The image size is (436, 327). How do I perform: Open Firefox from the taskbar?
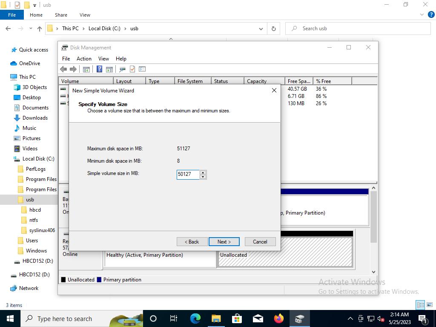(x=279, y=318)
